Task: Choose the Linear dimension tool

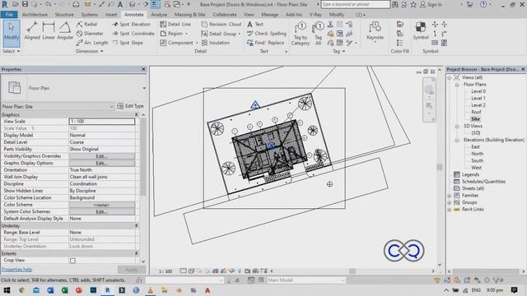Action: pos(49,31)
